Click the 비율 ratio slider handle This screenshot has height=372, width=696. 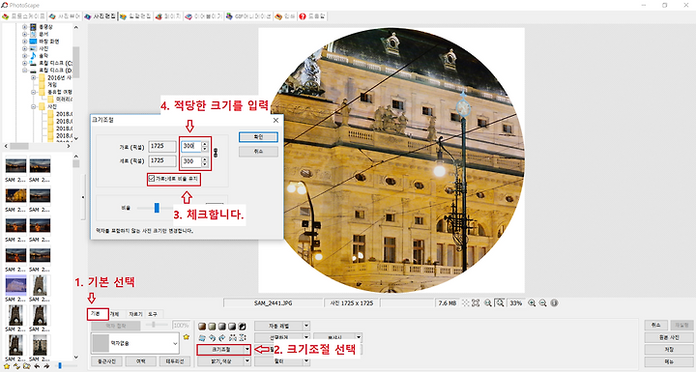157,208
